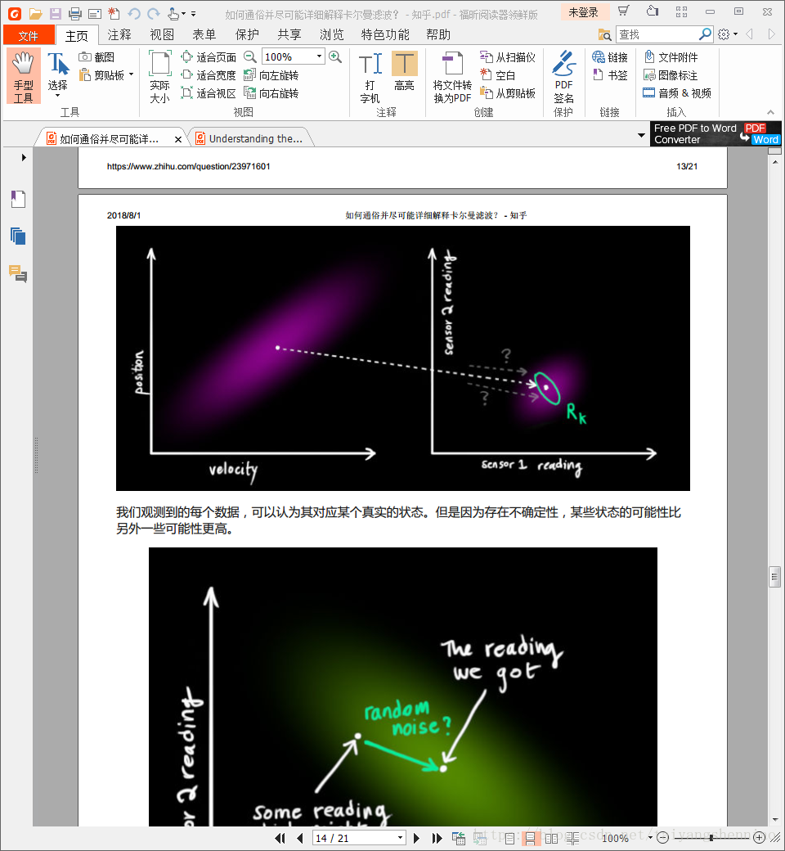Create PDF from clipboard (从剪贴板)

tap(508, 93)
